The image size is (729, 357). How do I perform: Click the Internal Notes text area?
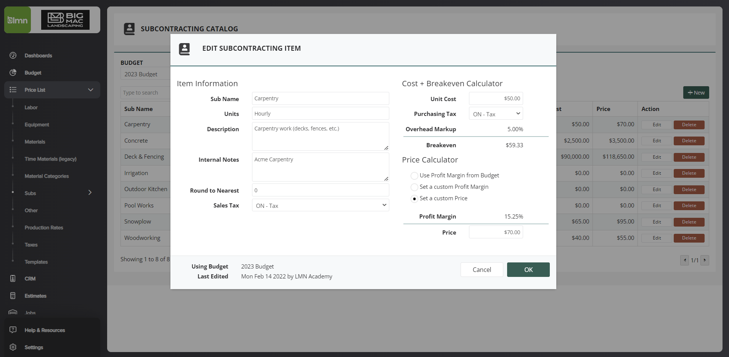(321, 167)
